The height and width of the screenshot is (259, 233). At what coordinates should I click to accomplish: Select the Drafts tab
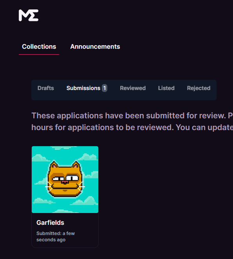pyautogui.click(x=45, y=88)
